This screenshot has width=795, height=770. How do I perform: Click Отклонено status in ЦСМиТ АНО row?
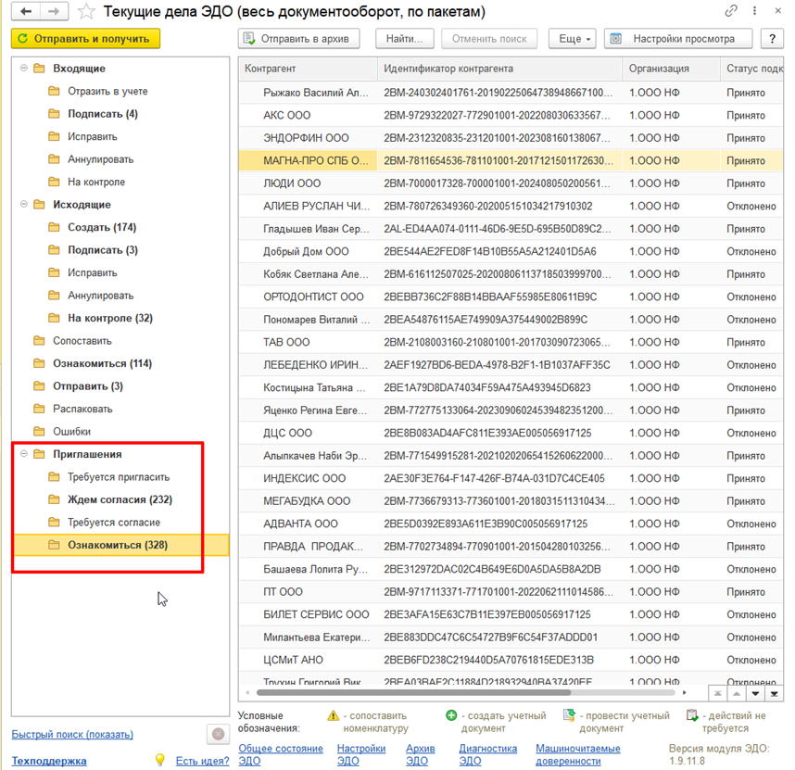click(751, 660)
